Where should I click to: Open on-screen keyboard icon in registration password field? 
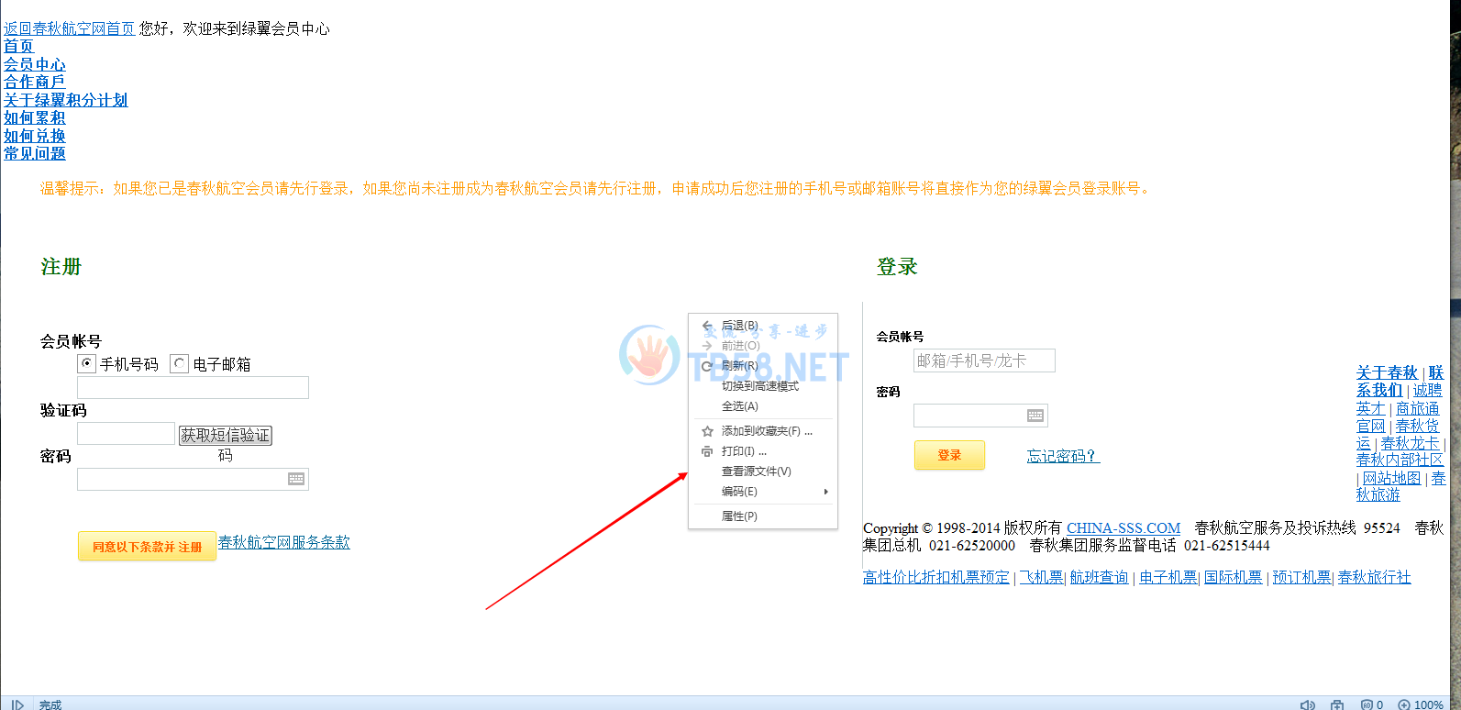(x=296, y=479)
